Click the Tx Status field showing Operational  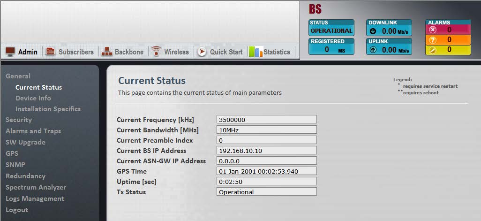[267, 192]
